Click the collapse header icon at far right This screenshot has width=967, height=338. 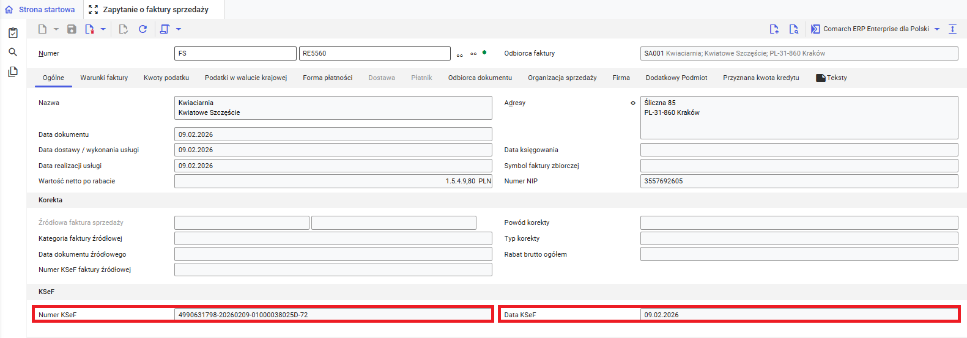click(952, 29)
